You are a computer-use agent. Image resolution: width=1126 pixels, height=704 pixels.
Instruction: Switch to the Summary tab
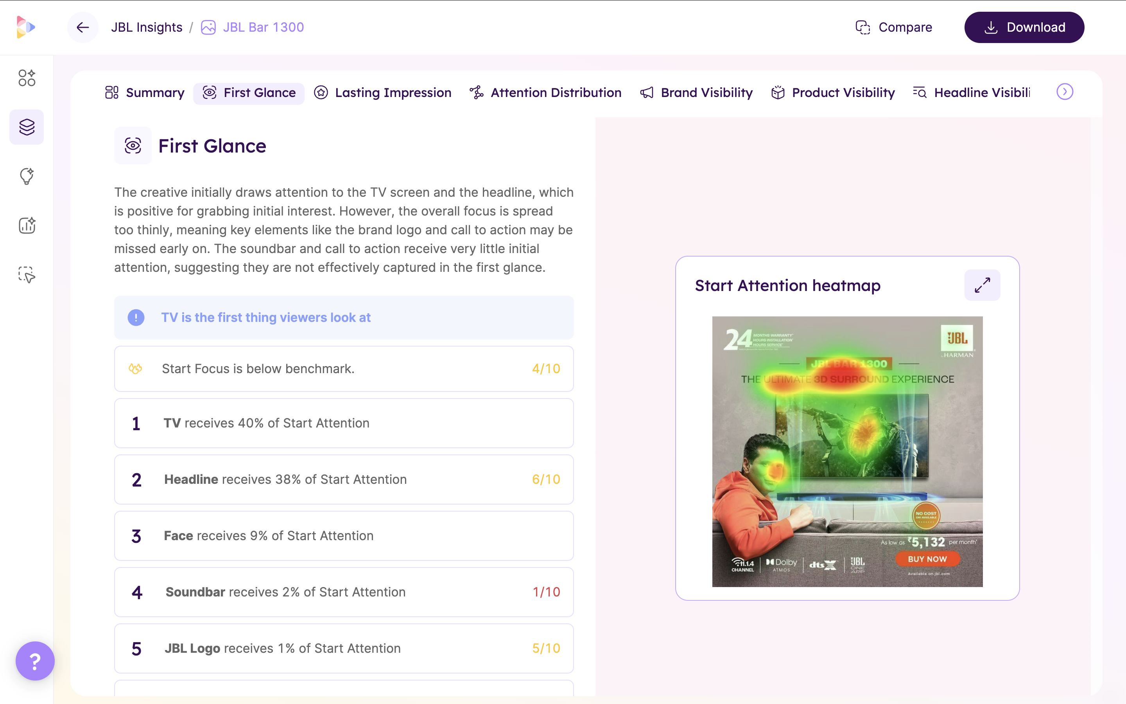(145, 93)
